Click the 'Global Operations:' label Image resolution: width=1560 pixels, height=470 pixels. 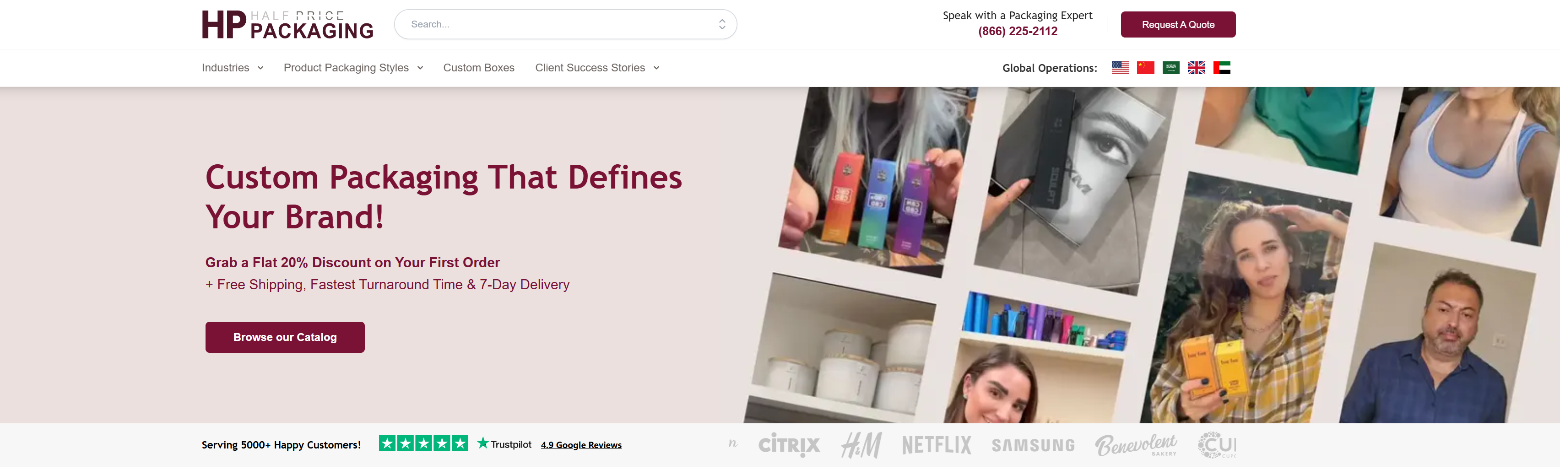click(1050, 68)
